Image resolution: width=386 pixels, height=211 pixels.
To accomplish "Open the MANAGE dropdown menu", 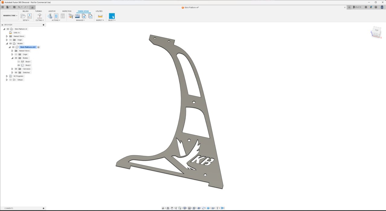I will tap(80, 20).
